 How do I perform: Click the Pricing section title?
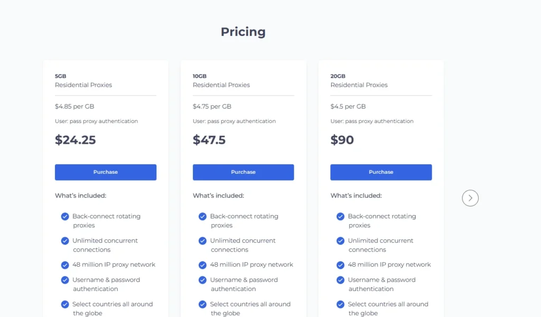click(243, 32)
